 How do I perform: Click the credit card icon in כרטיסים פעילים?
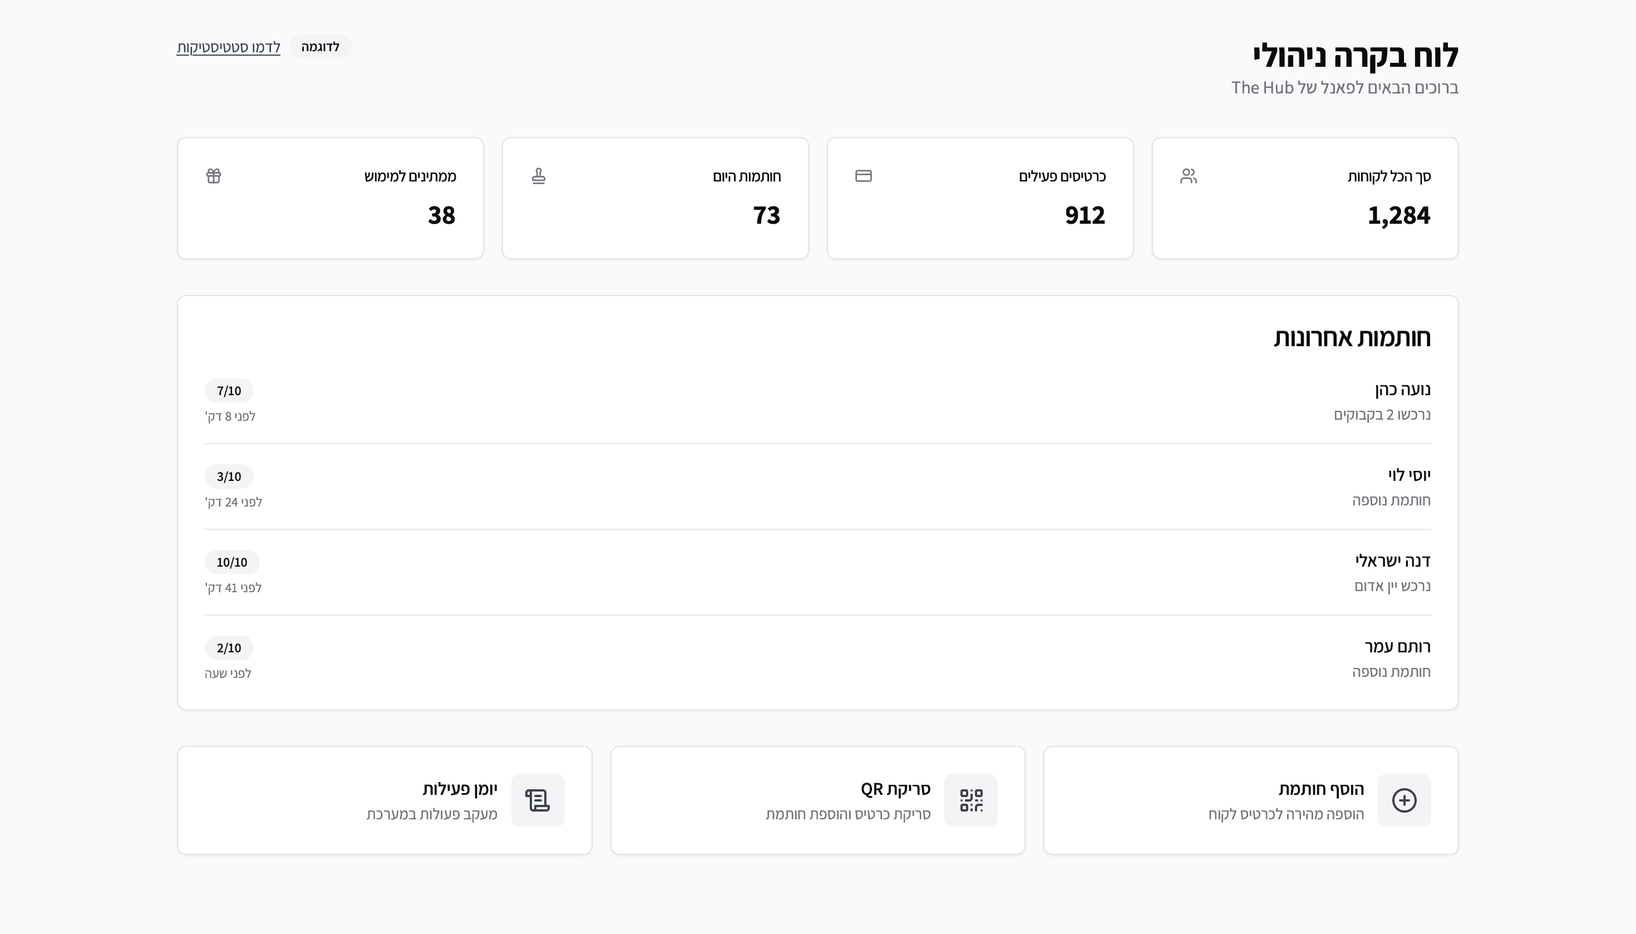[863, 176]
